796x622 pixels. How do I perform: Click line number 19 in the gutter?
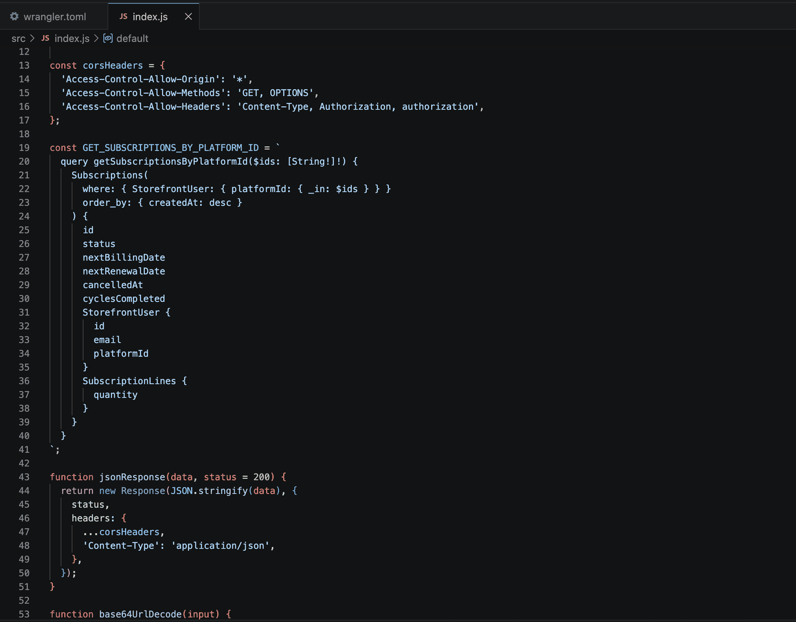point(24,148)
